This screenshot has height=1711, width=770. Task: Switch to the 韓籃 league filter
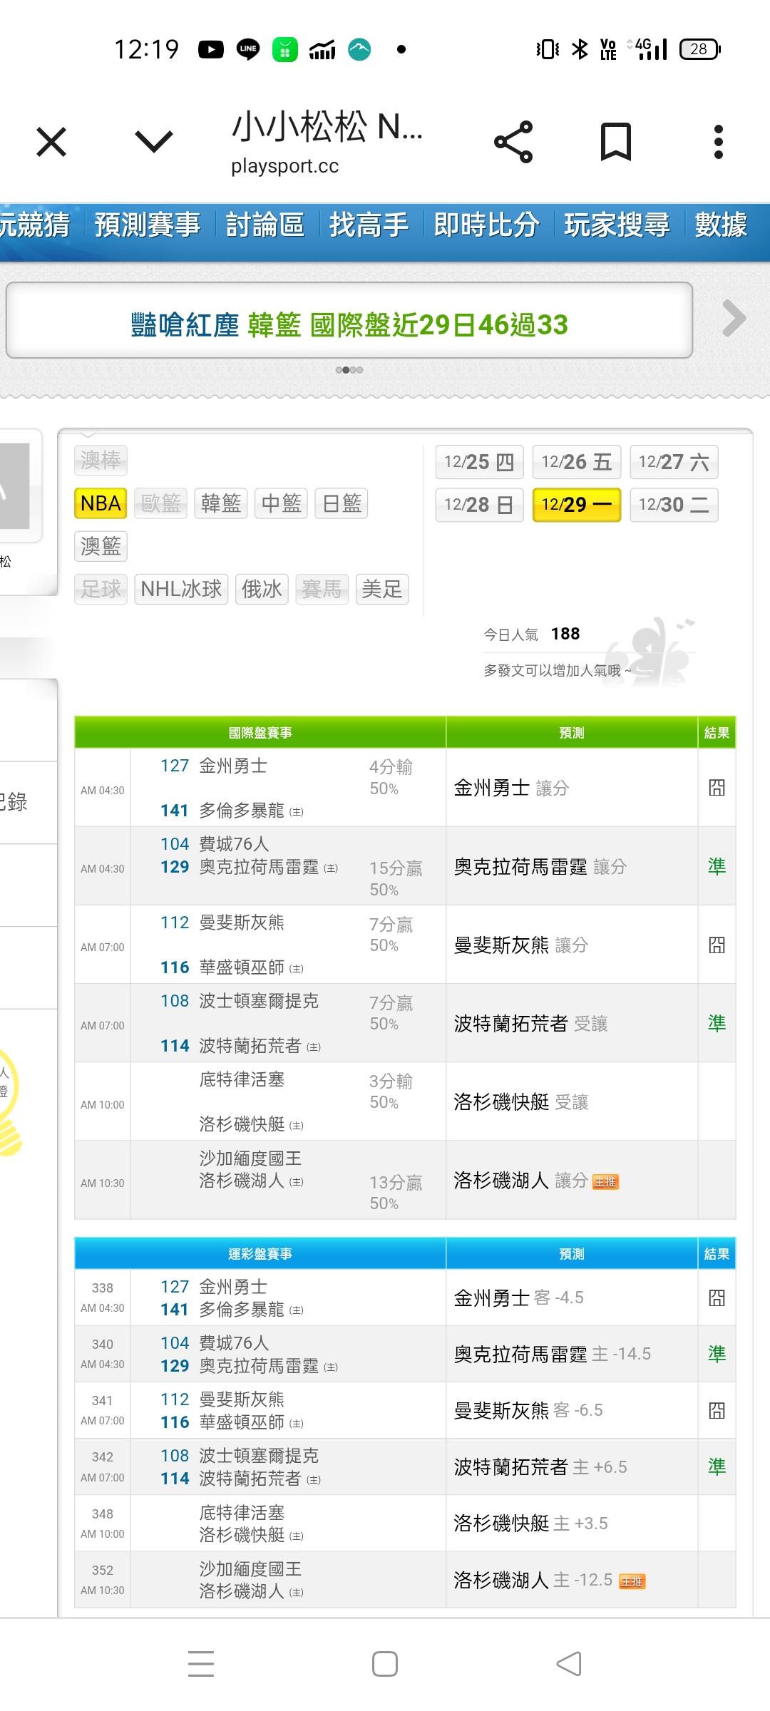click(221, 503)
